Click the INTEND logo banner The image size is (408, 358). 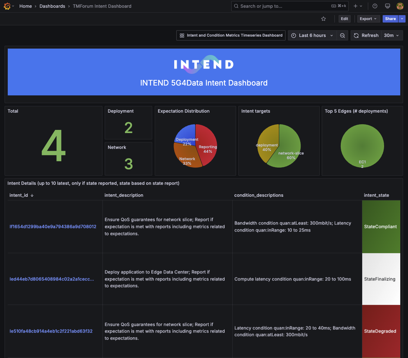point(204,64)
